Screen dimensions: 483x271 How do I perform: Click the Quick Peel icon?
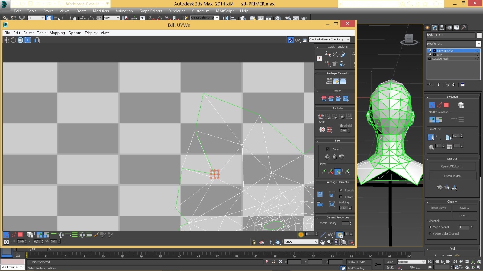(327, 157)
